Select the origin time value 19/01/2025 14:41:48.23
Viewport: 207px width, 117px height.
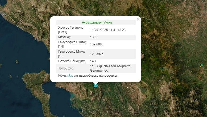tap(109, 30)
